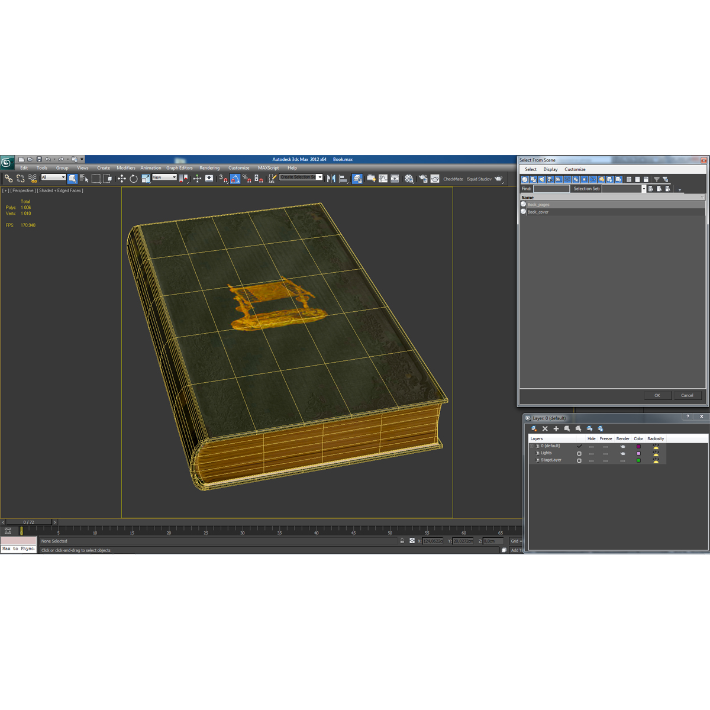Toggle Display Lights filter in Select From Scene
The height and width of the screenshot is (710, 710).
pos(541,179)
